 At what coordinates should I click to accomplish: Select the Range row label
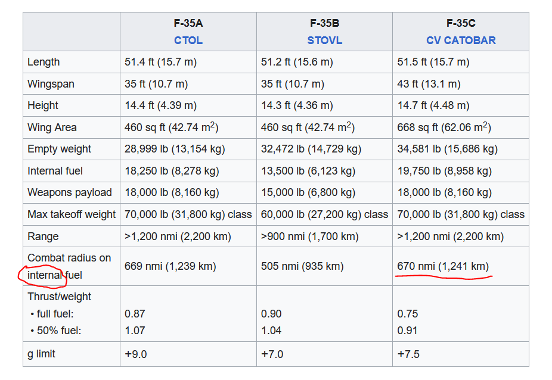coord(43,236)
